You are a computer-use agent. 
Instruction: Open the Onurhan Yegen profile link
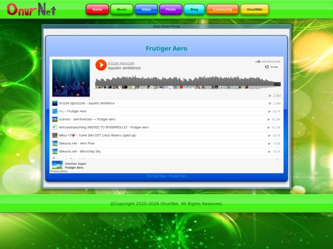[76, 164]
